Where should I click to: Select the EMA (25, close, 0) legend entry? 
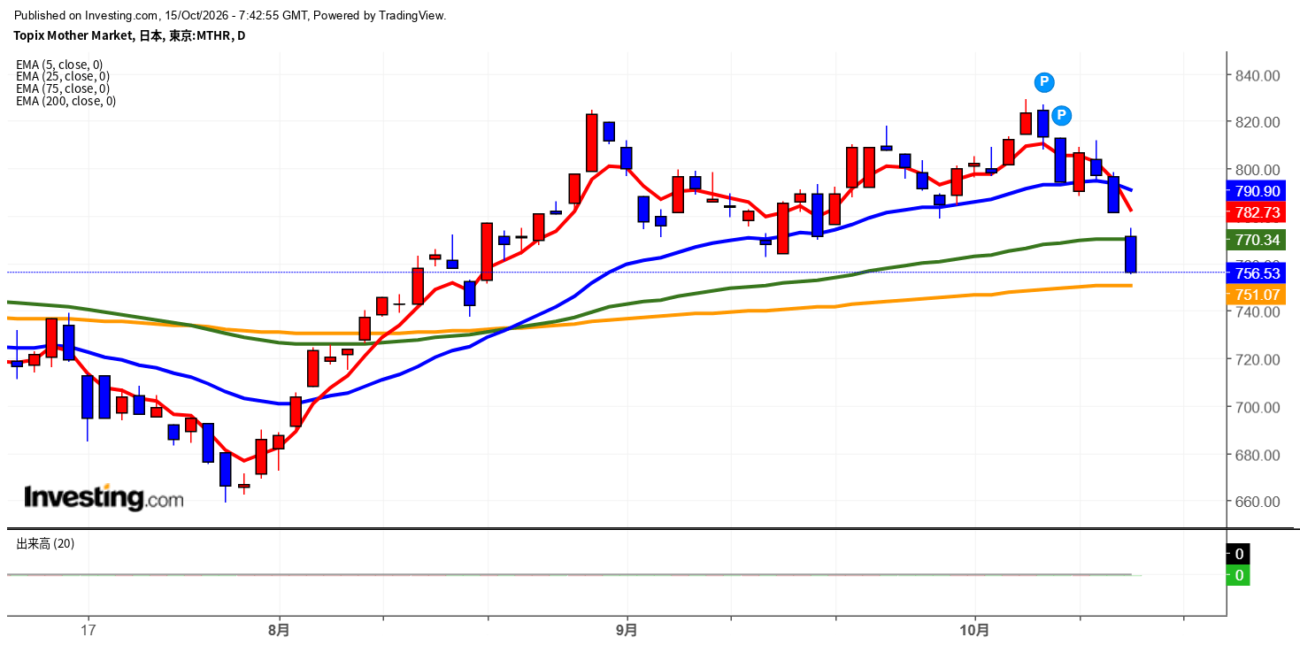click(63, 76)
